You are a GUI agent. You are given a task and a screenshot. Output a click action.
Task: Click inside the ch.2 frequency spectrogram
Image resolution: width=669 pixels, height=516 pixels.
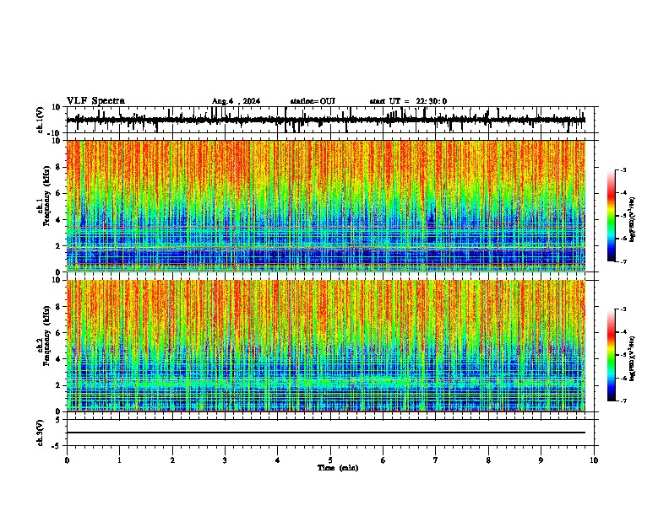click(x=326, y=346)
